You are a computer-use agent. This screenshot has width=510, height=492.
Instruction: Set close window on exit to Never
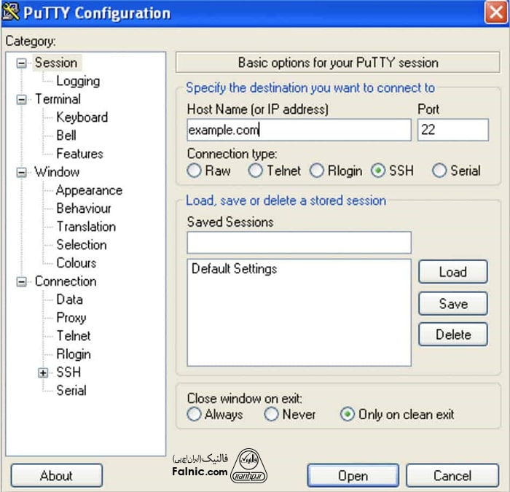[x=272, y=415]
